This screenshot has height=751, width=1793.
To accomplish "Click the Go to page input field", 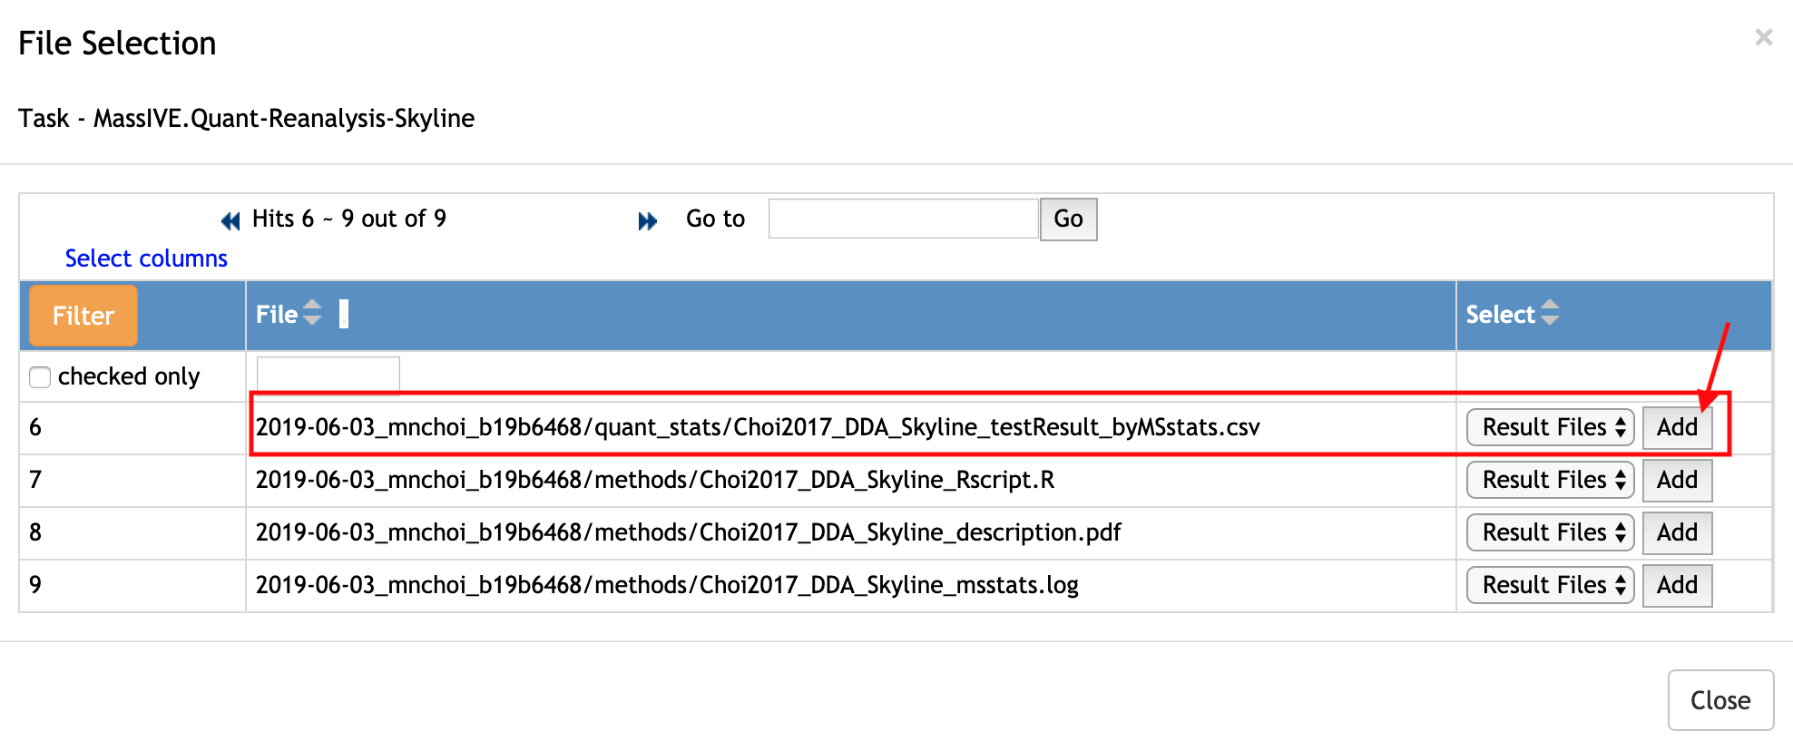I will point(903,219).
